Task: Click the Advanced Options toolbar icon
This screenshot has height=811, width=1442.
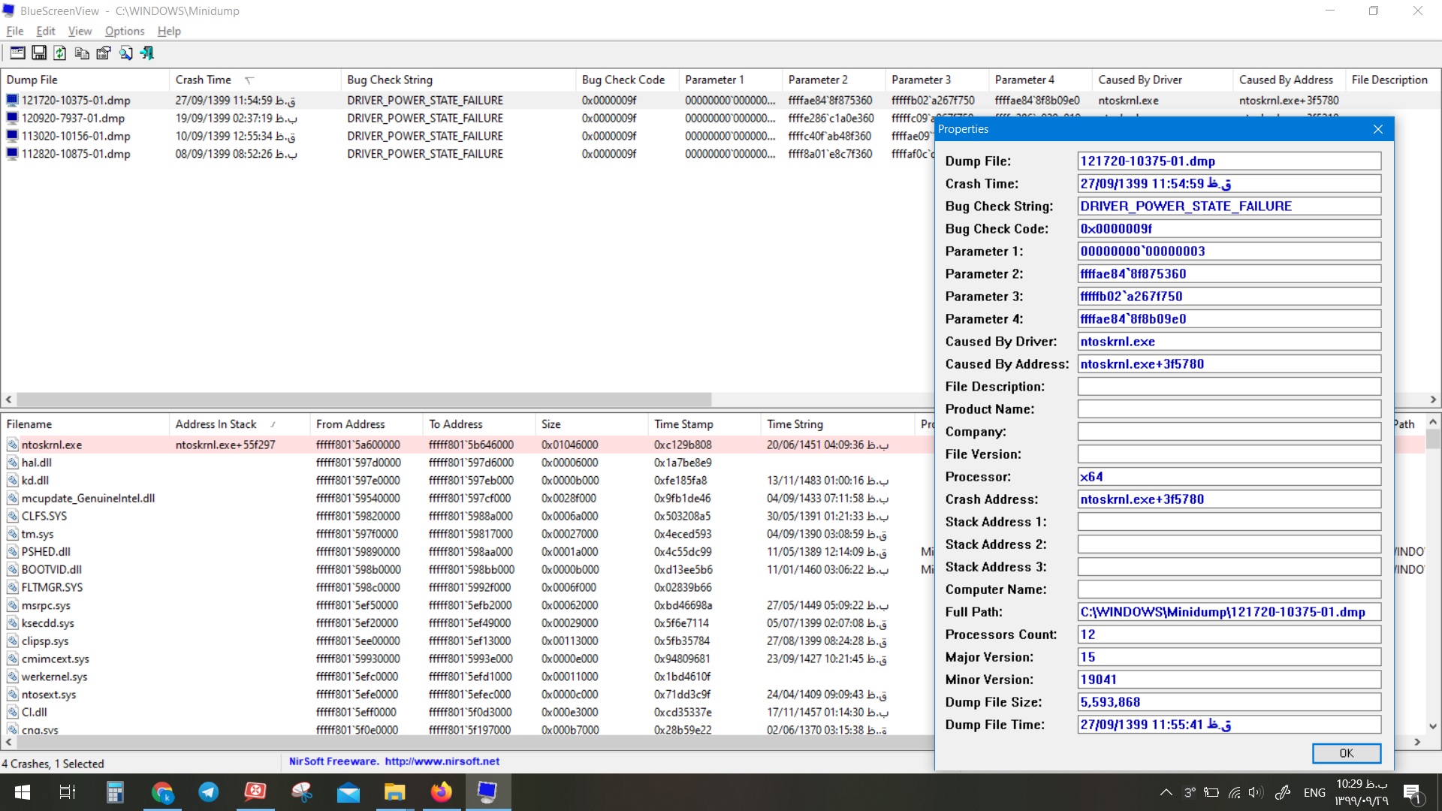Action: tap(17, 53)
